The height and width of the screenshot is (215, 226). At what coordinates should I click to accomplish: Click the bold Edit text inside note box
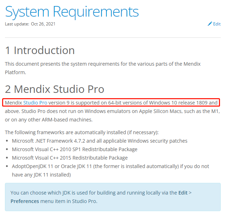point(183,193)
